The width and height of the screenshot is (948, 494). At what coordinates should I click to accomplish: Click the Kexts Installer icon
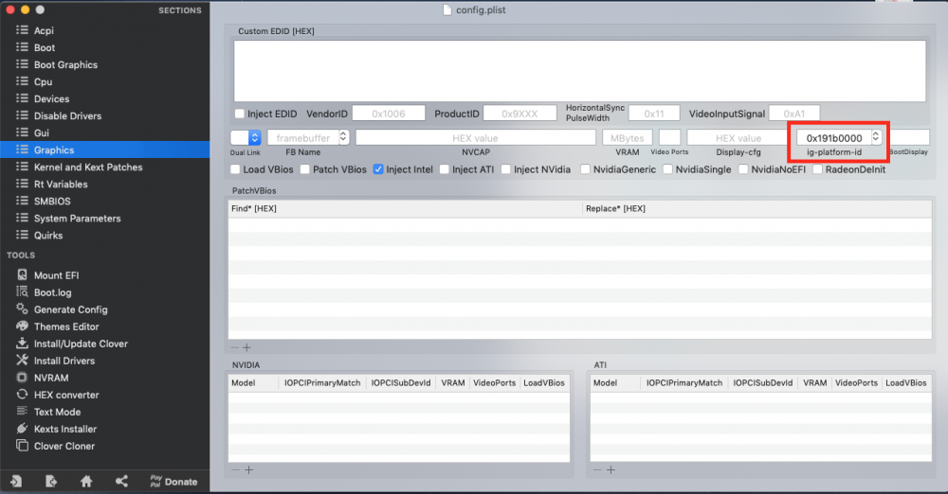click(x=23, y=428)
